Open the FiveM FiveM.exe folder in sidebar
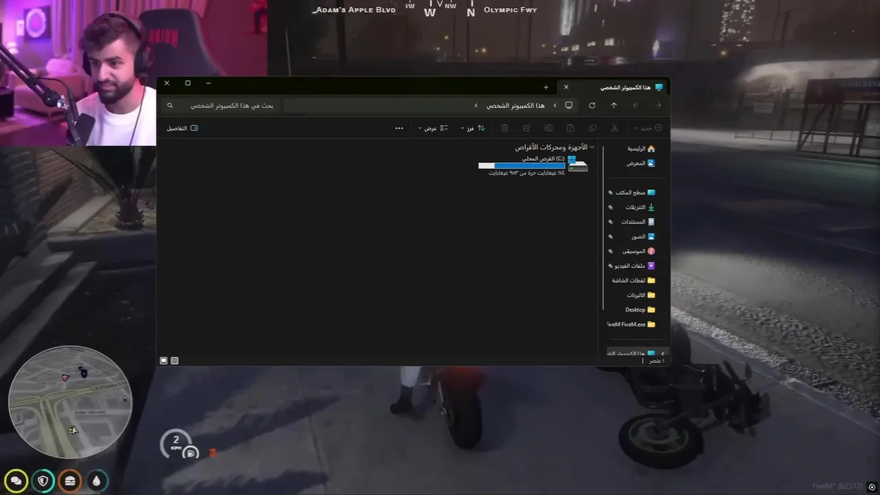Image resolution: width=880 pixels, height=495 pixels. point(631,324)
